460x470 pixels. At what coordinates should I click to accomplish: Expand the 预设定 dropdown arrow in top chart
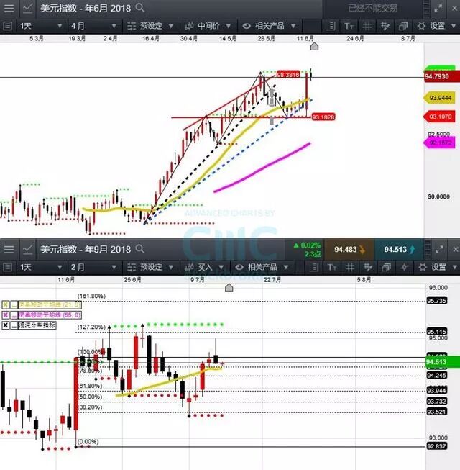click(171, 26)
